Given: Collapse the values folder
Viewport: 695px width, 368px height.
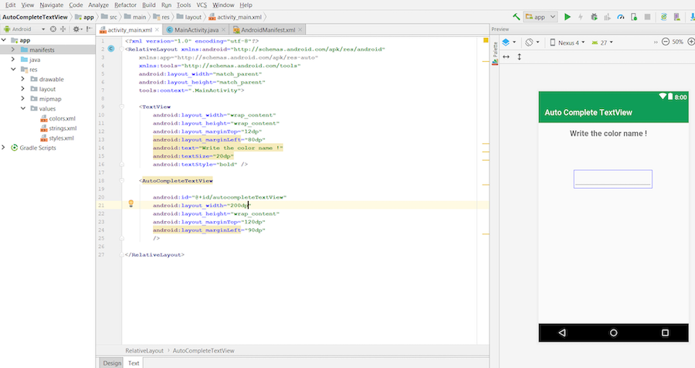Looking at the screenshot, I should pos(22,109).
